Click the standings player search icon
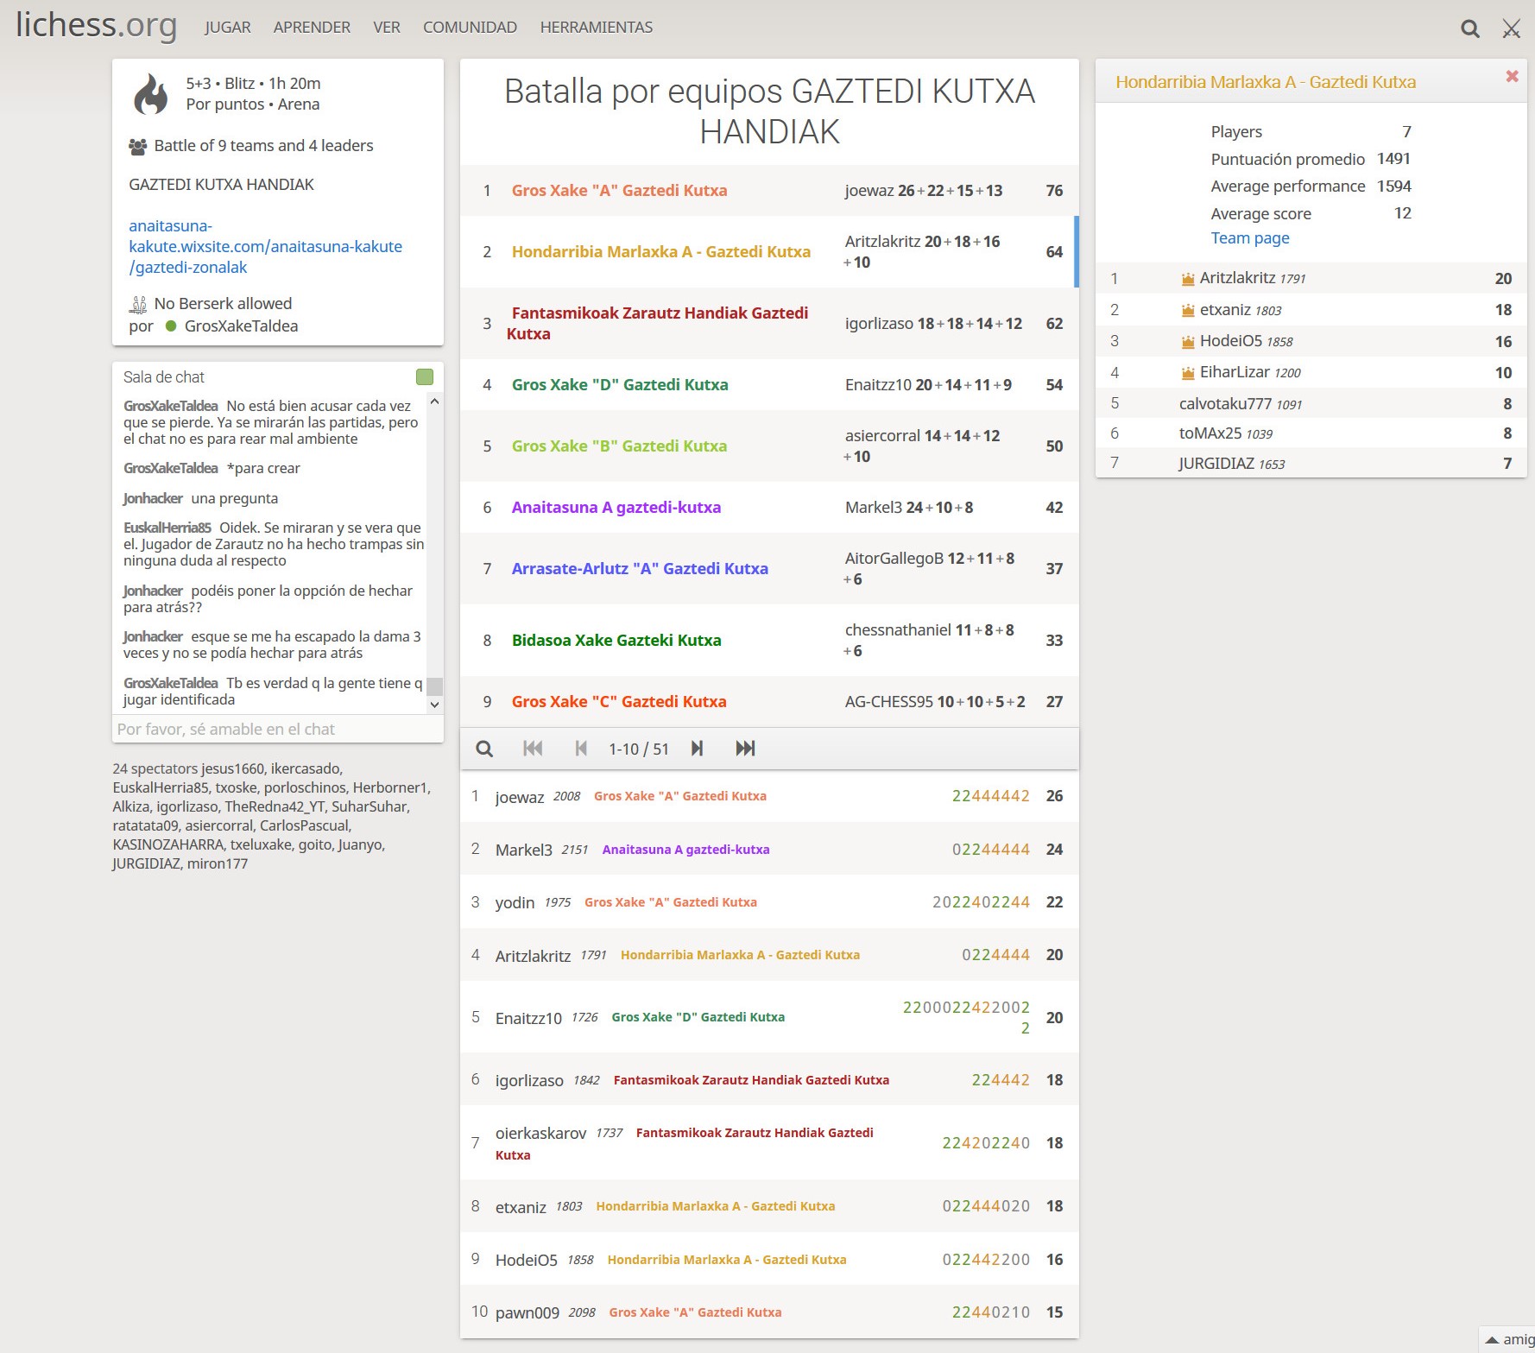The image size is (1535, 1353). [484, 749]
